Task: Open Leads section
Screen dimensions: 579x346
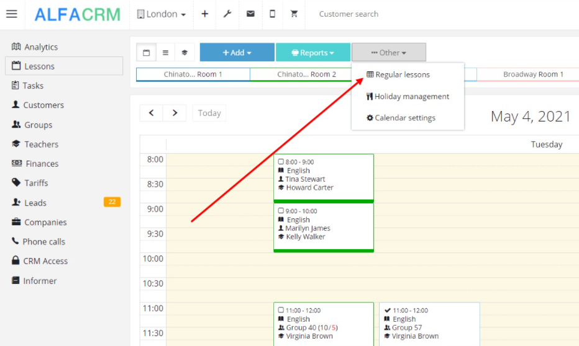Action: point(29,203)
